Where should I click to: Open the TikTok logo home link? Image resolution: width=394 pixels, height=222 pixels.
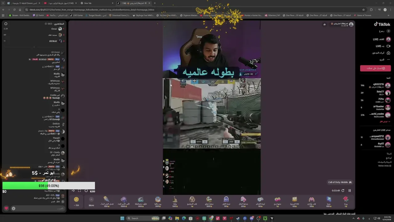382,24
